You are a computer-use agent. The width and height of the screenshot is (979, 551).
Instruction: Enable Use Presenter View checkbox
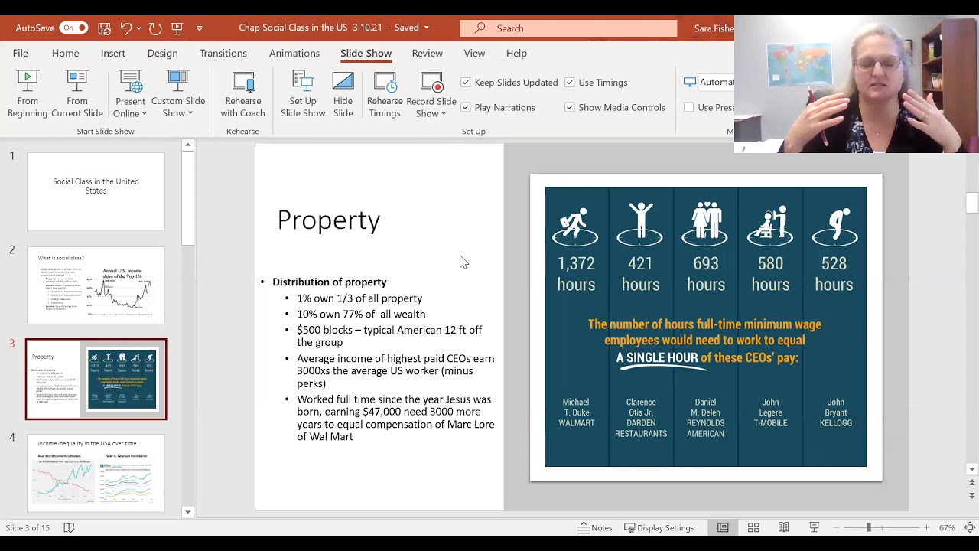click(689, 107)
